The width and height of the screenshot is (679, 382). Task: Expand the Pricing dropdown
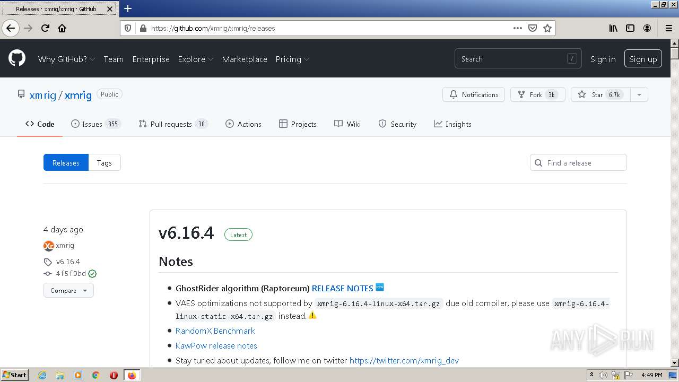pos(292,59)
